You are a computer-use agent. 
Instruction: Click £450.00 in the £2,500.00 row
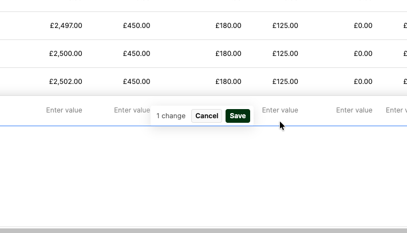click(136, 54)
